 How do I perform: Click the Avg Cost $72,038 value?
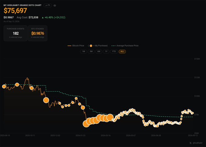(28, 17)
